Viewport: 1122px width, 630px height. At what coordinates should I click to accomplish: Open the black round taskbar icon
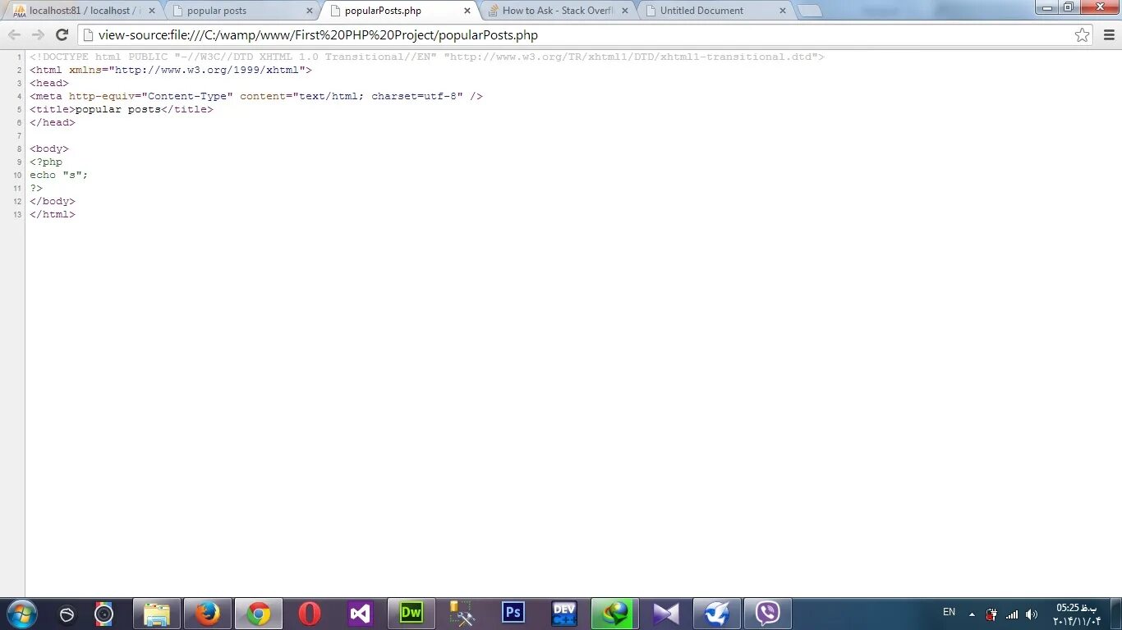67,614
